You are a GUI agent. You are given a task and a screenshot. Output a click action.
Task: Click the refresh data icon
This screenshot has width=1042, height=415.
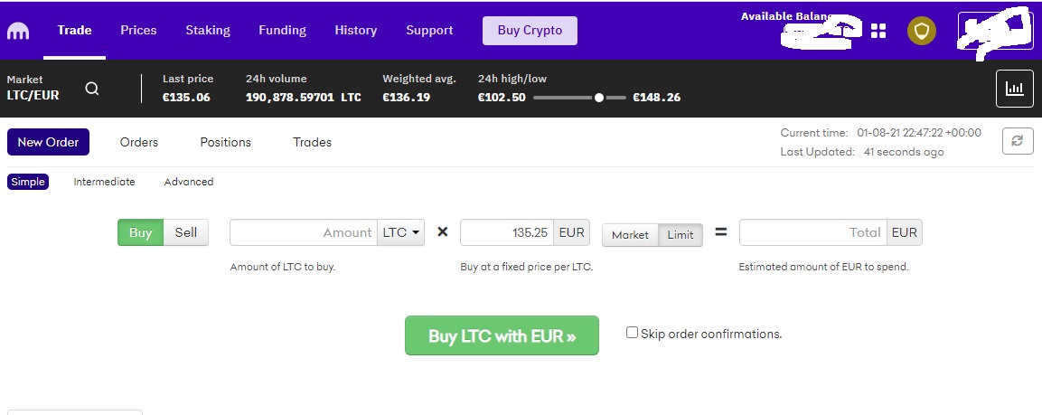tap(1018, 141)
